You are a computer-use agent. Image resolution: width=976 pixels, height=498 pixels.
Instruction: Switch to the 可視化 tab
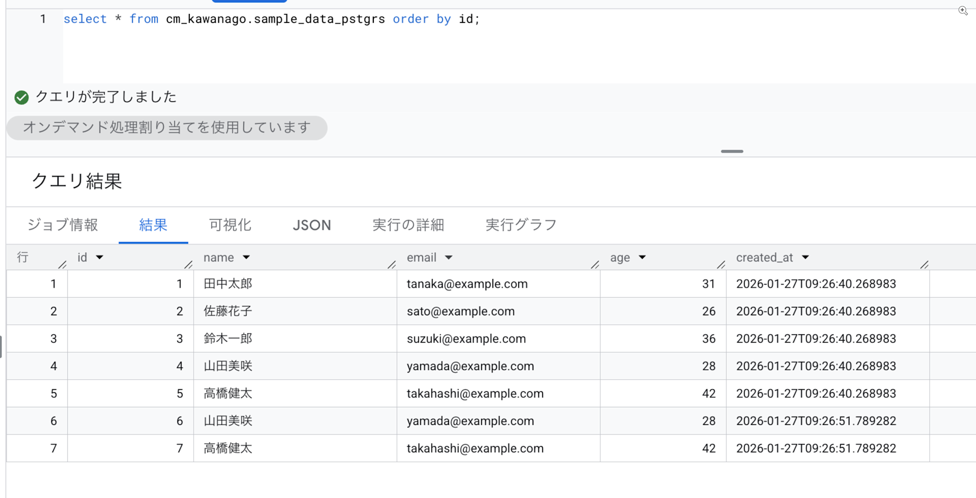point(230,225)
